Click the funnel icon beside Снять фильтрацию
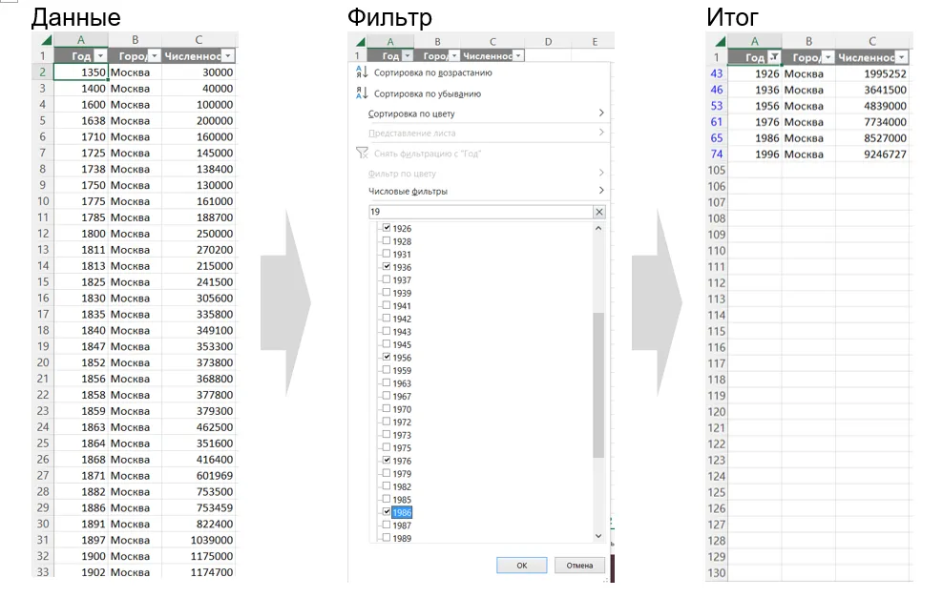Viewport: 943px width, 598px height. pos(362,154)
